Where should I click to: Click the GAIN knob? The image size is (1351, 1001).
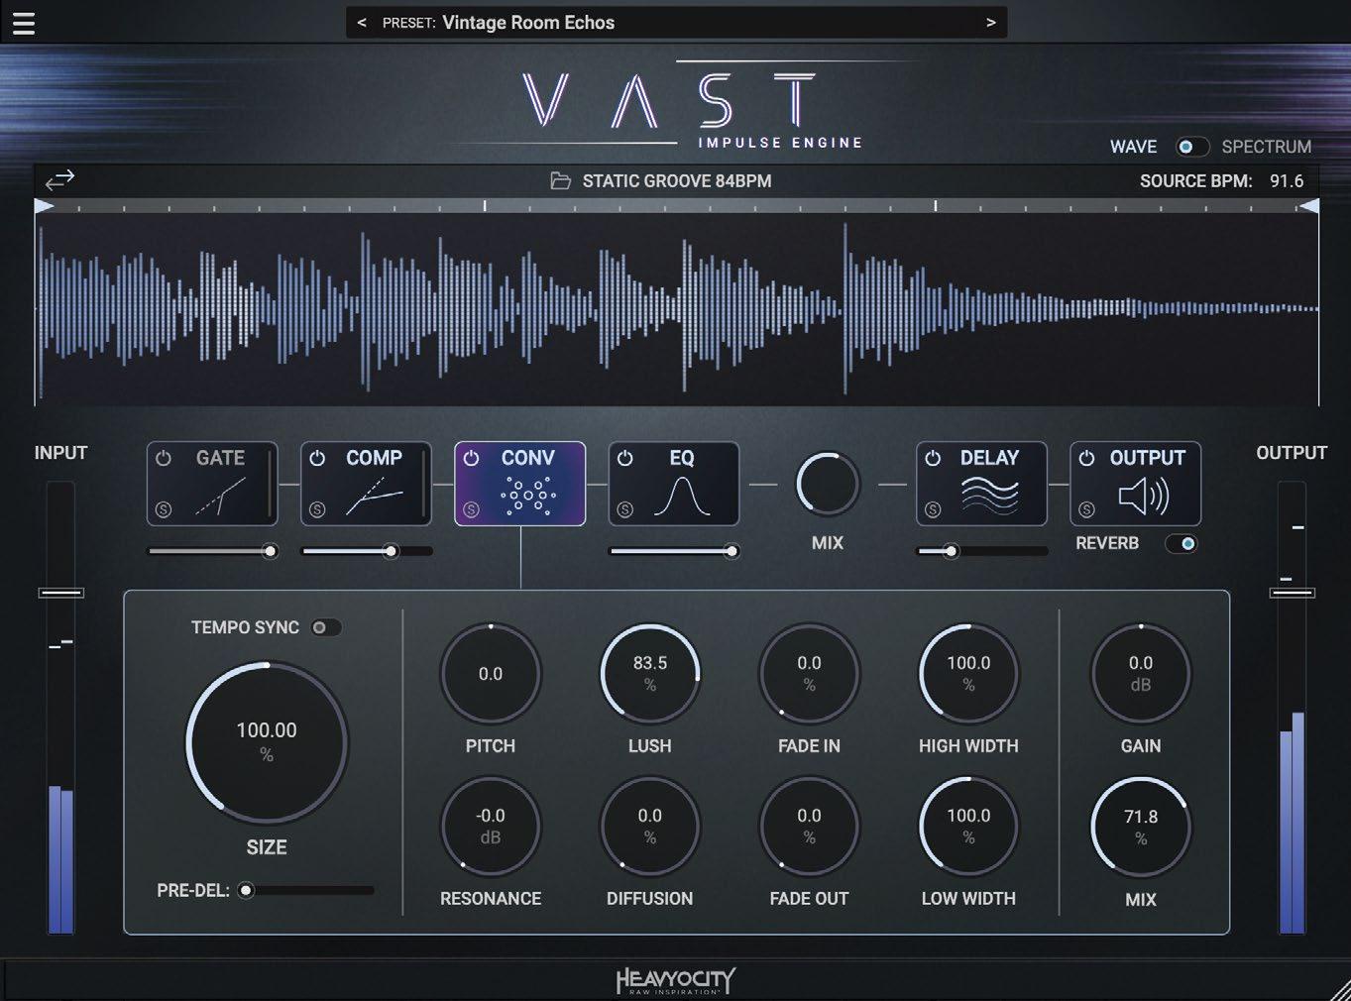pos(1141,675)
